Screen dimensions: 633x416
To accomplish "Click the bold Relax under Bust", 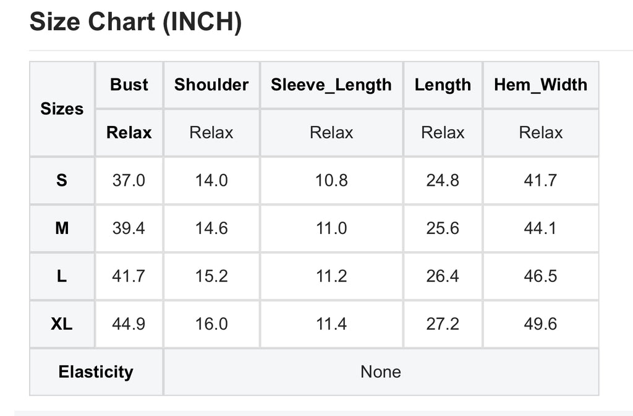I will pos(129,133).
